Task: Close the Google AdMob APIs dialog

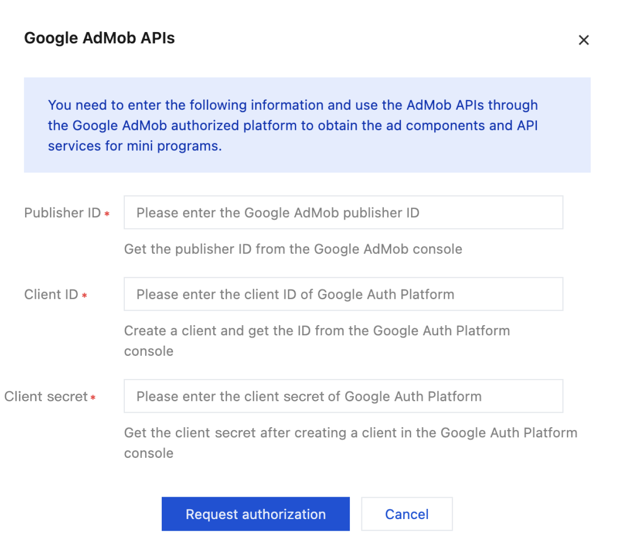Action: tap(583, 40)
